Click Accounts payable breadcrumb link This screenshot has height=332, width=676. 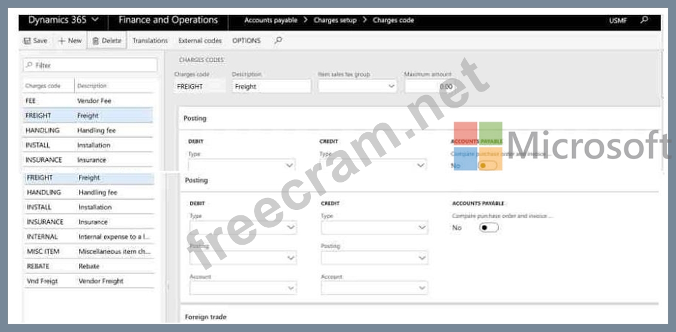[270, 20]
